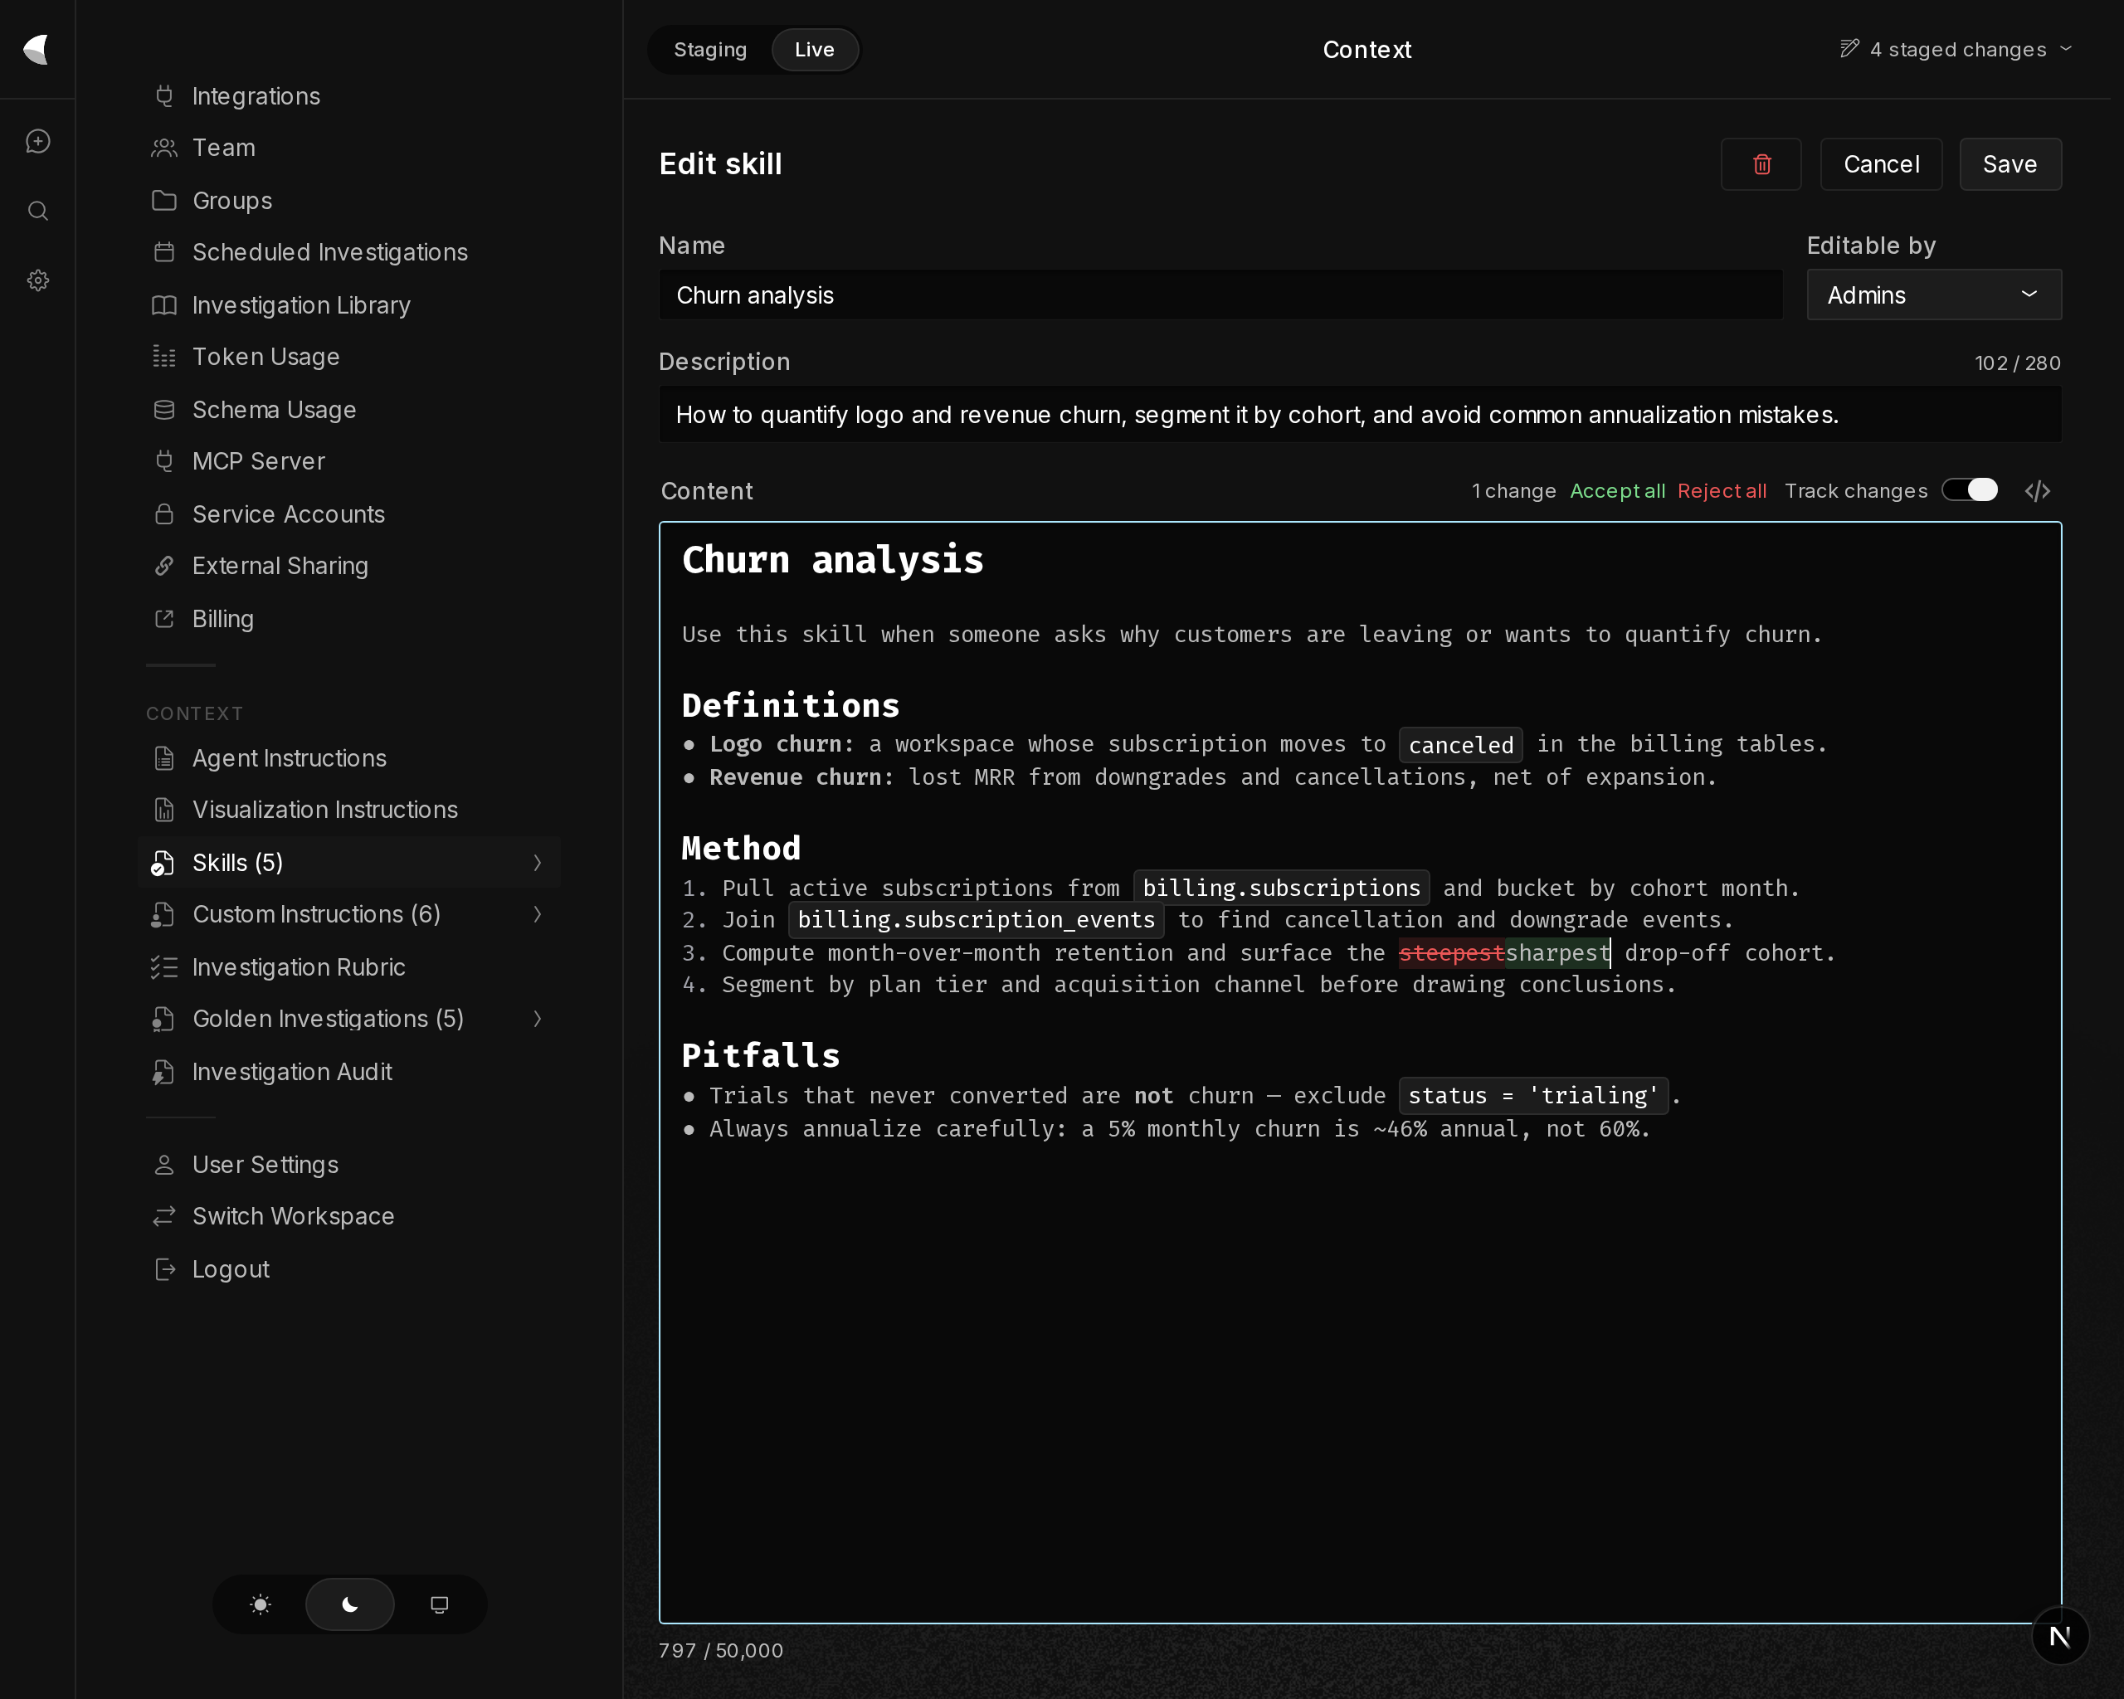2124x1699 pixels.
Task: Expand the 4 staged changes menu
Action: [x=1956, y=49]
